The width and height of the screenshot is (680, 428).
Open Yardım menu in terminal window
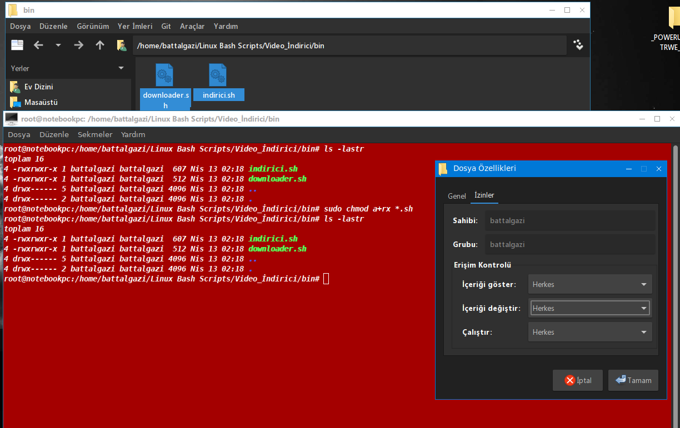(133, 134)
